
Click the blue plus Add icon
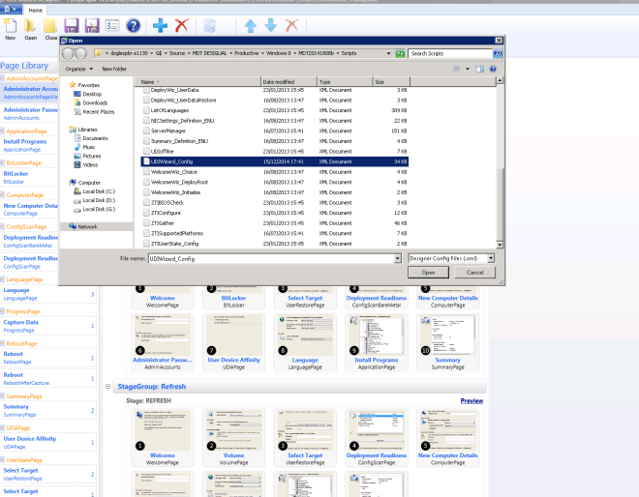coord(160,25)
